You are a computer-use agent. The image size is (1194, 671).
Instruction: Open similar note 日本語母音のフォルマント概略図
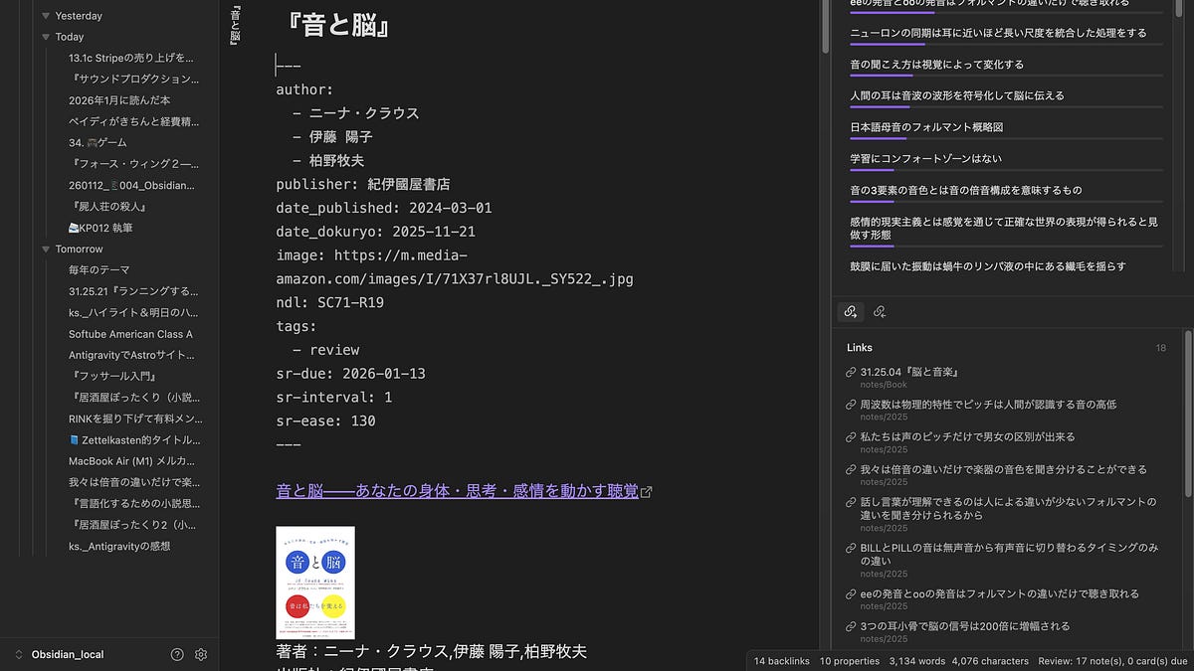tap(926, 127)
